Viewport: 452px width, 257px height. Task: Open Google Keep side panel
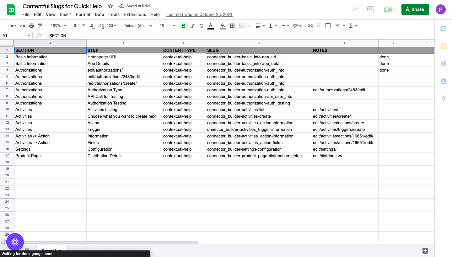point(444,46)
